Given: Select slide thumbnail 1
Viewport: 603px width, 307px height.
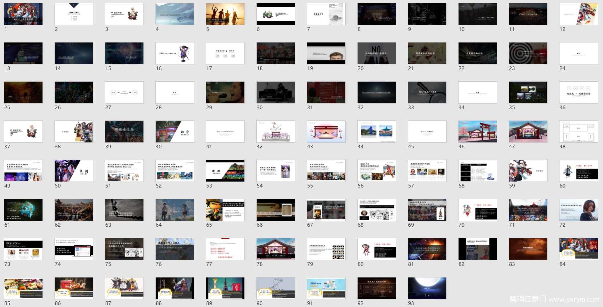Looking at the screenshot, I should click(x=23, y=14).
